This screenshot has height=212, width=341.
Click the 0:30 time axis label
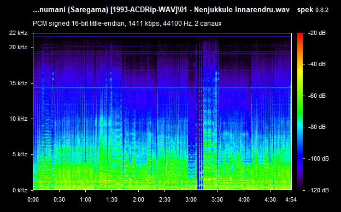click(59, 199)
